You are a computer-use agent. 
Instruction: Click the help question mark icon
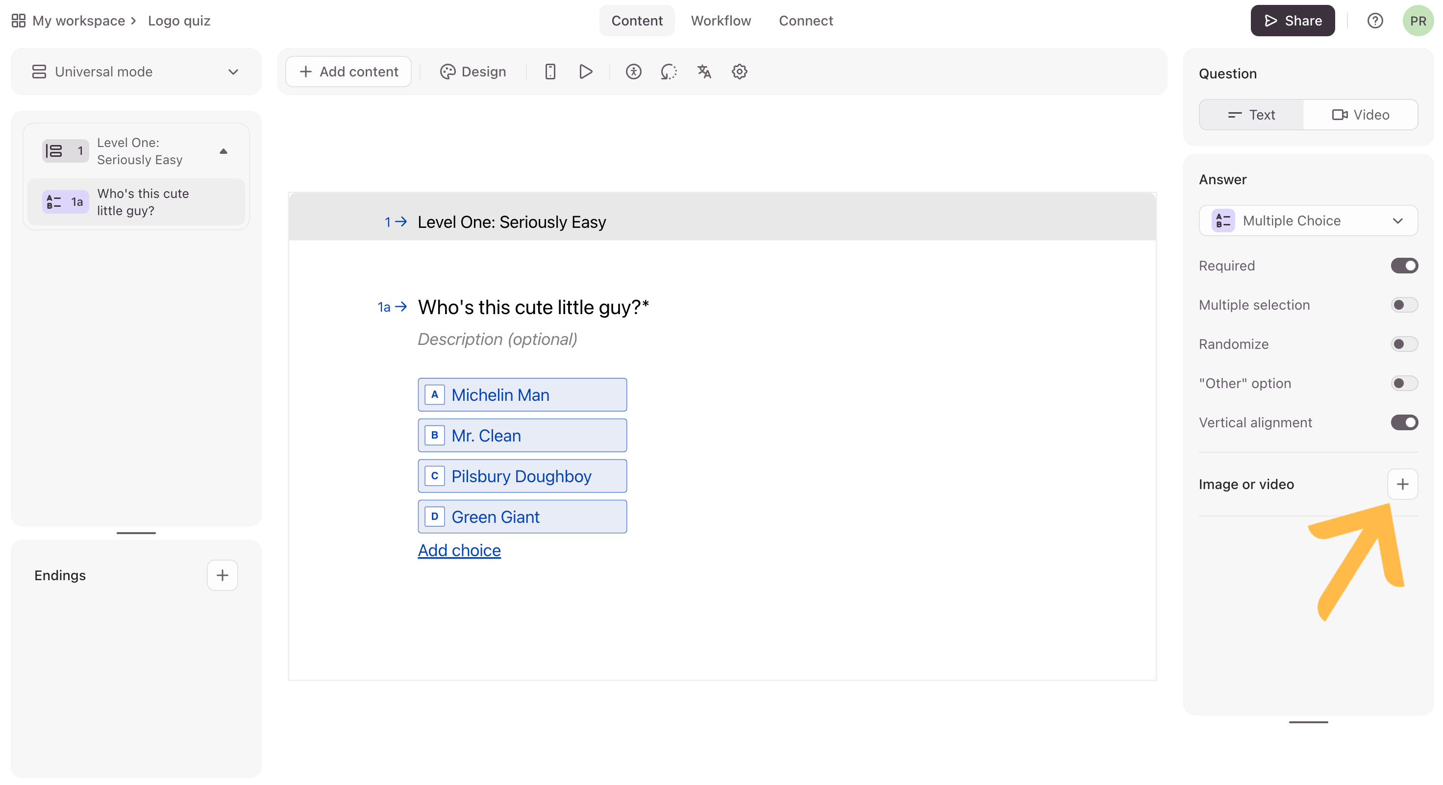(1375, 21)
